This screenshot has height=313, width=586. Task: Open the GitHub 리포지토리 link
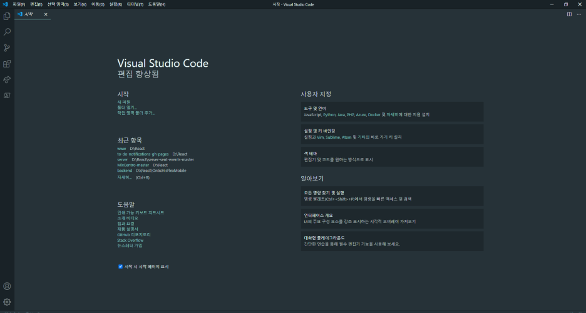point(134,235)
